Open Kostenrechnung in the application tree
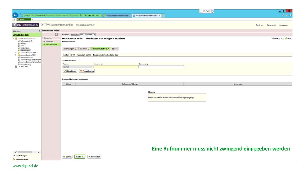Viewport: 305px width, 171px height. click(27, 57)
